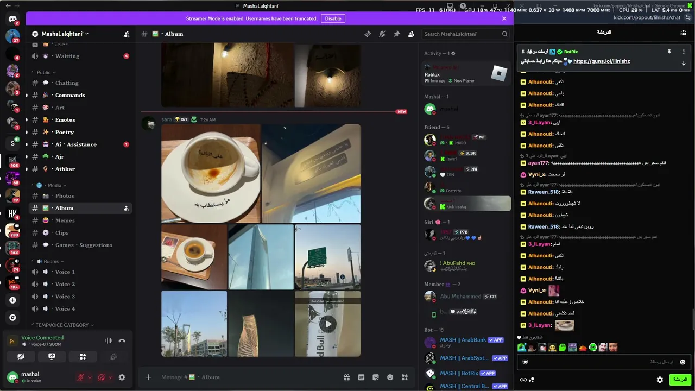Open pinned messages in Album channel

click(x=397, y=34)
